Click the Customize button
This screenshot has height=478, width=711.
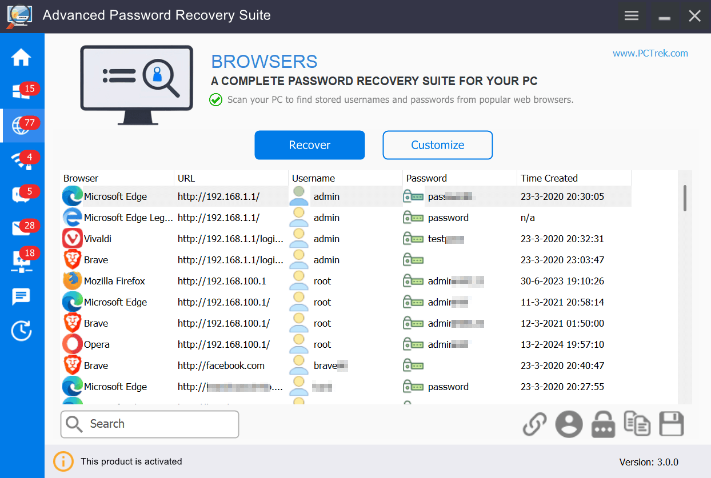click(x=437, y=145)
